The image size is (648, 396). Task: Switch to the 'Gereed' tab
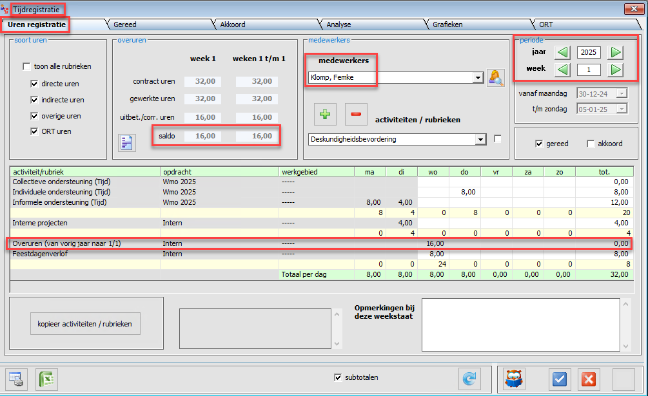[125, 24]
